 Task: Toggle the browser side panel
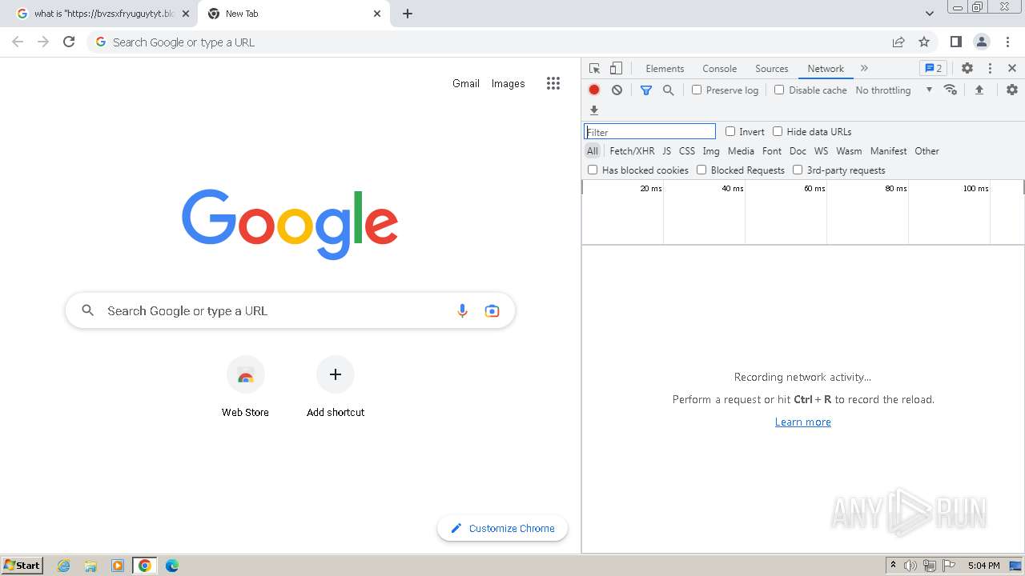(955, 42)
